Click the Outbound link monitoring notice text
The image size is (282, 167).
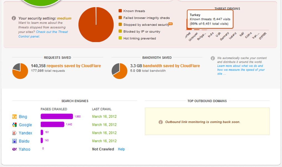[x=203, y=122]
